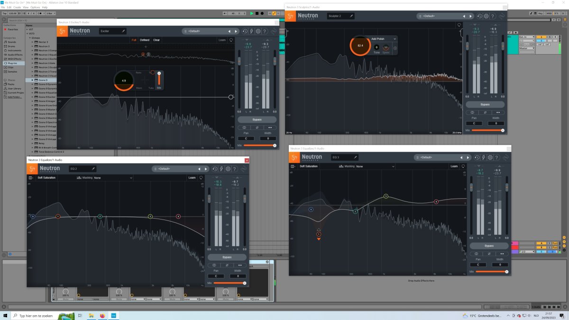Toggle Bypass in the EQ 2 window

[x=227, y=257]
